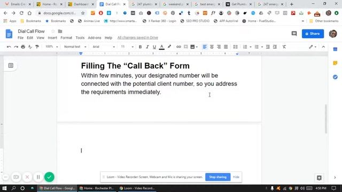Cancel the Loom recording with X

[27, 177]
